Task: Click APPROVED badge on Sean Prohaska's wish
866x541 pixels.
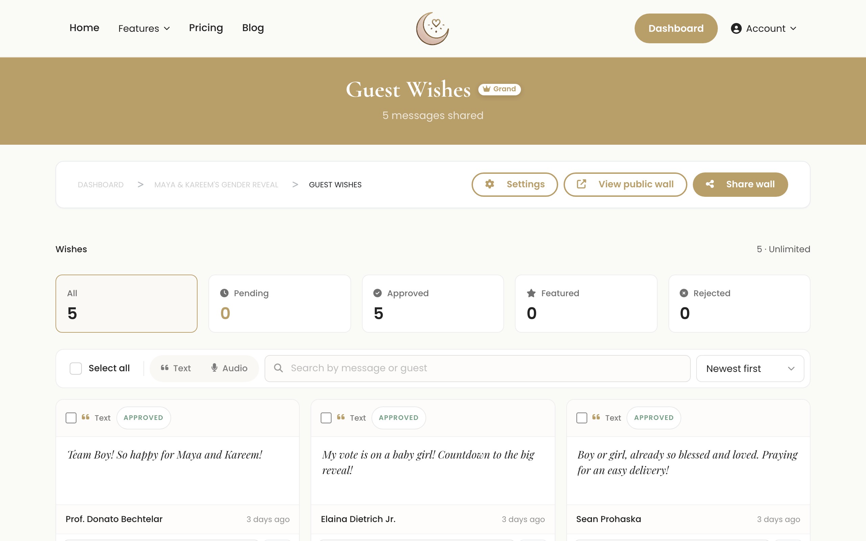Action: (x=654, y=418)
